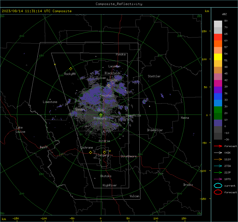Click the Limestone label
Viewport: 238px width, 222px height.
point(50,102)
